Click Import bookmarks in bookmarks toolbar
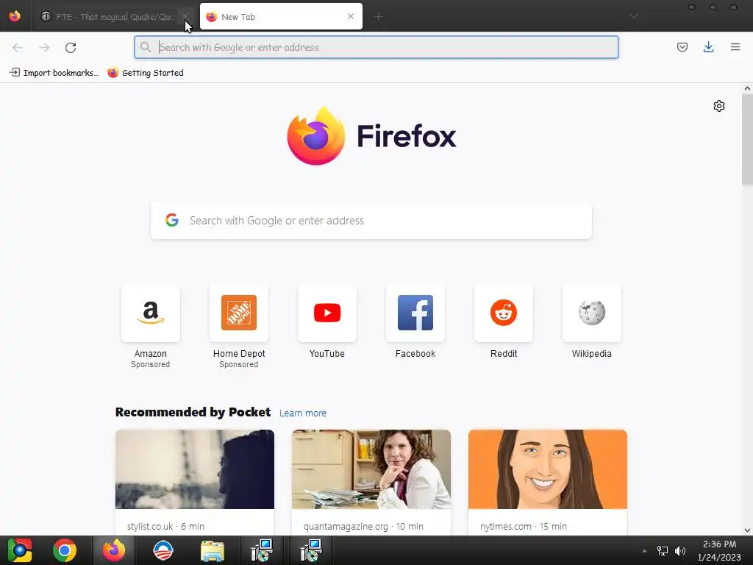The width and height of the screenshot is (753, 565). [54, 73]
